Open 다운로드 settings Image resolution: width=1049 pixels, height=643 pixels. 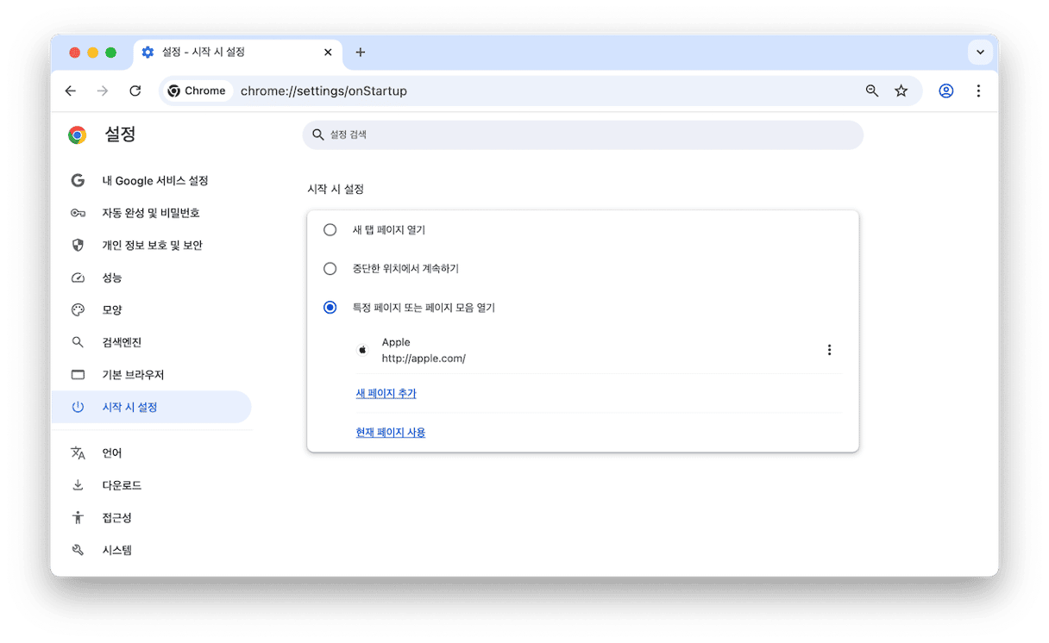(151, 485)
